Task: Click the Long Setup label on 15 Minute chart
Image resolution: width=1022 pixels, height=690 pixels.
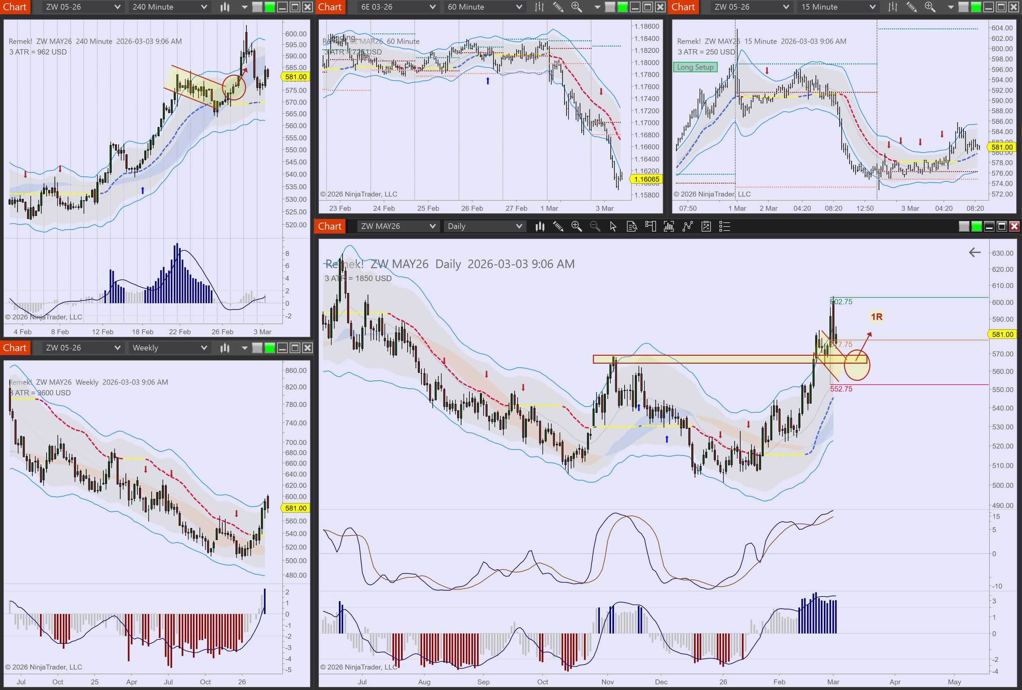Action: click(695, 67)
